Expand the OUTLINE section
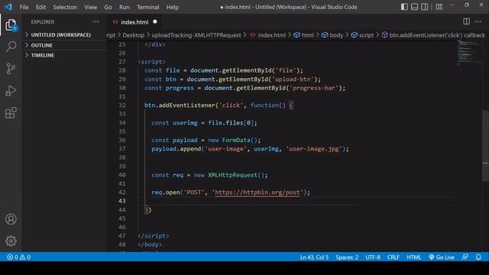 (41, 45)
